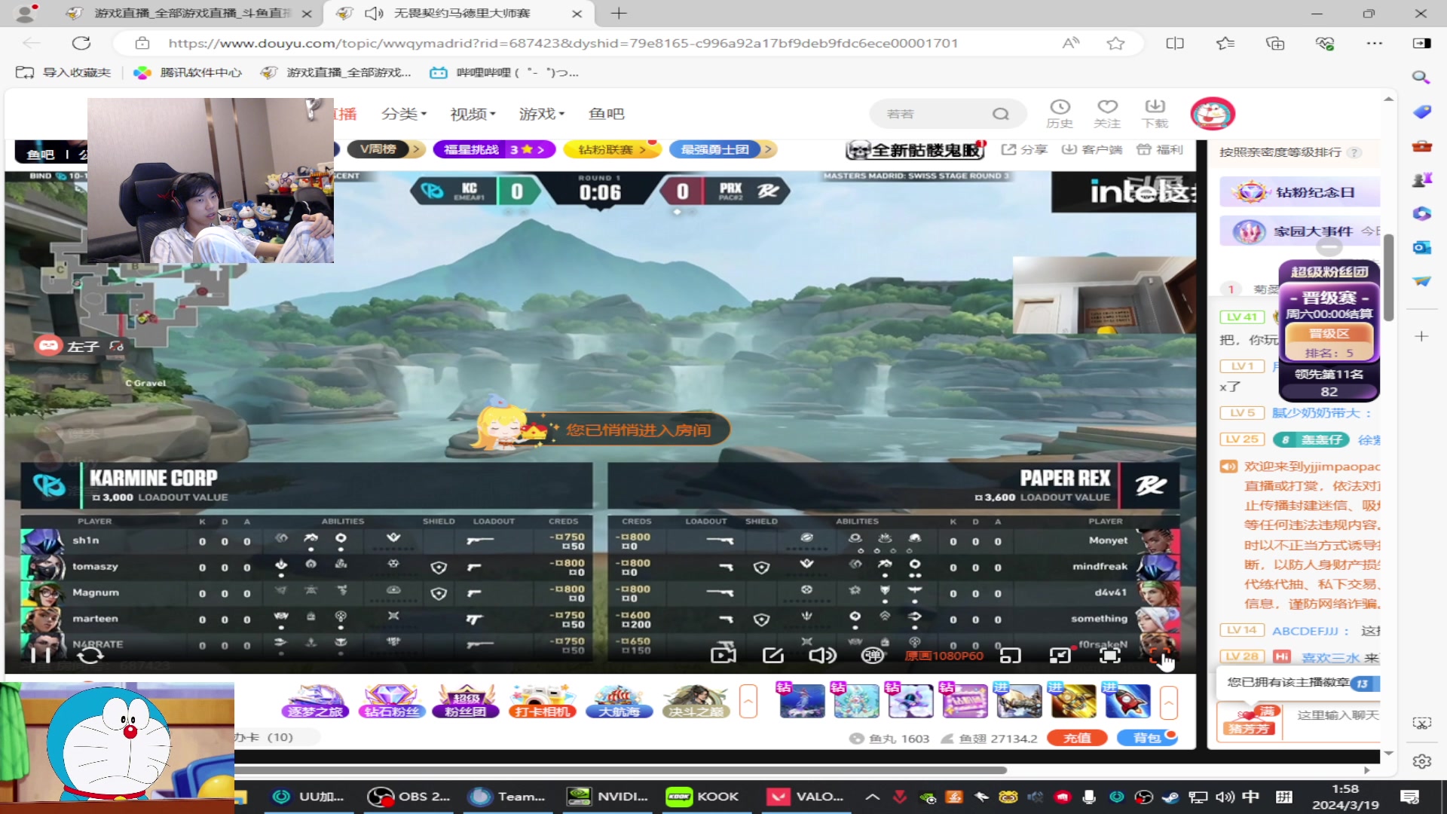The height and width of the screenshot is (814, 1447).
Task: Expand gift list with right up-chevron
Action: click(1169, 702)
